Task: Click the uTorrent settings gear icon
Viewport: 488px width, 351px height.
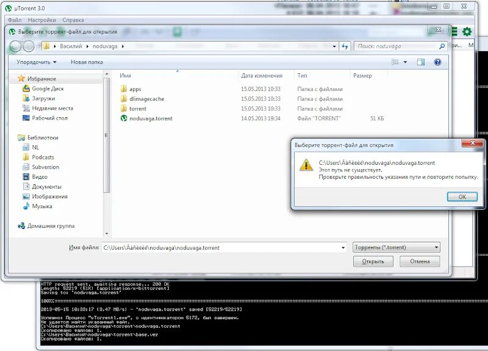Action: click(467, 32)
